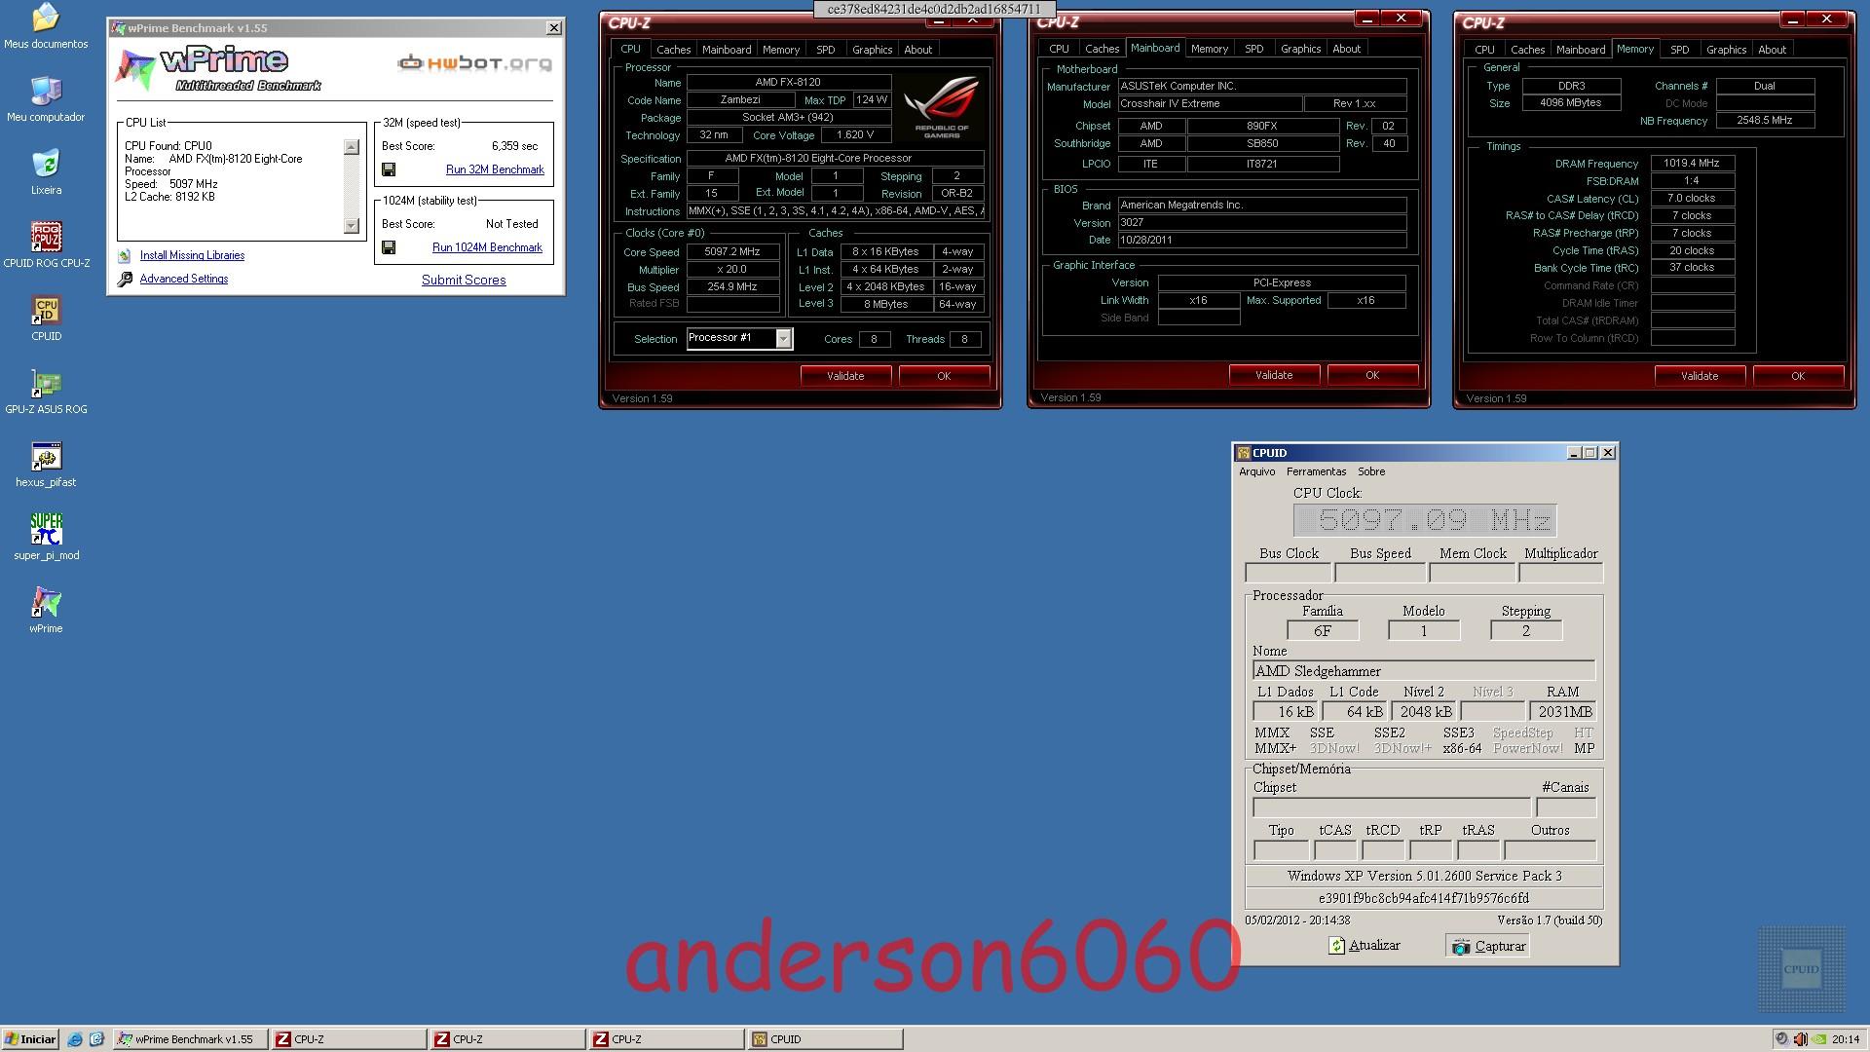Click the volume icon in system tray

pos(1800,1039)
